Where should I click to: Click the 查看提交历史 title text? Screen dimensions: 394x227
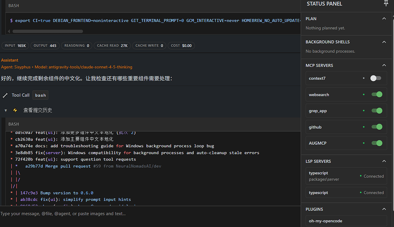[38, 110]
